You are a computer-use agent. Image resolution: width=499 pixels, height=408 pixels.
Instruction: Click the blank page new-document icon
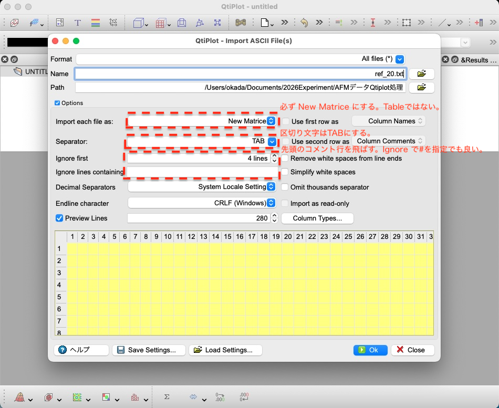(x=264, y=23)
